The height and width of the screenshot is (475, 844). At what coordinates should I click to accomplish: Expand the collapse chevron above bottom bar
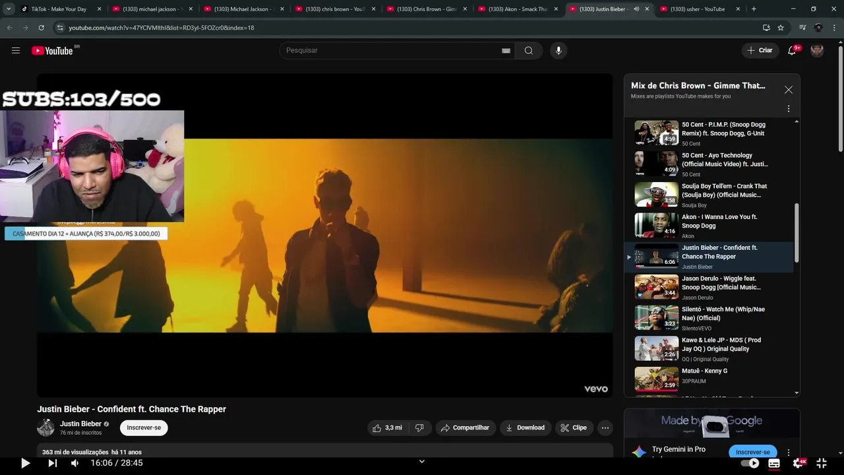pyautogui.click(x=422, y=462)
